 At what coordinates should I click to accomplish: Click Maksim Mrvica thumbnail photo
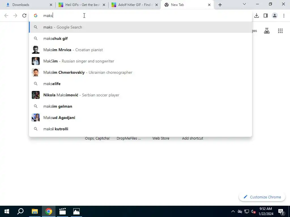point(35,50)
